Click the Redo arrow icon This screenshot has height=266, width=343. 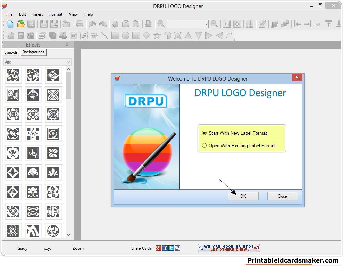[103, 24]
